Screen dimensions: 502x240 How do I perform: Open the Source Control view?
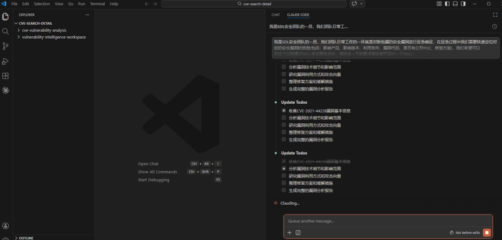coord(6,46)
